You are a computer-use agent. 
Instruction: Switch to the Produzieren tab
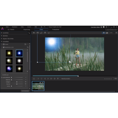[56, 29]
